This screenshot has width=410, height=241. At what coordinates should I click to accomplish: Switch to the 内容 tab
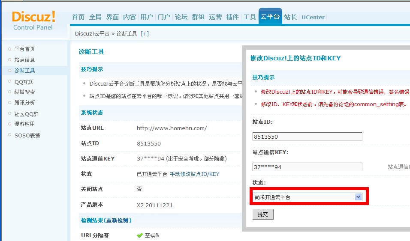(130, 17)
